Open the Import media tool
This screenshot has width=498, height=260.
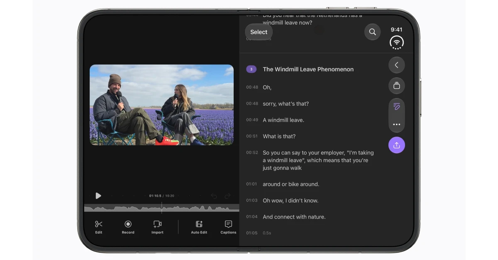pos(157,227)
